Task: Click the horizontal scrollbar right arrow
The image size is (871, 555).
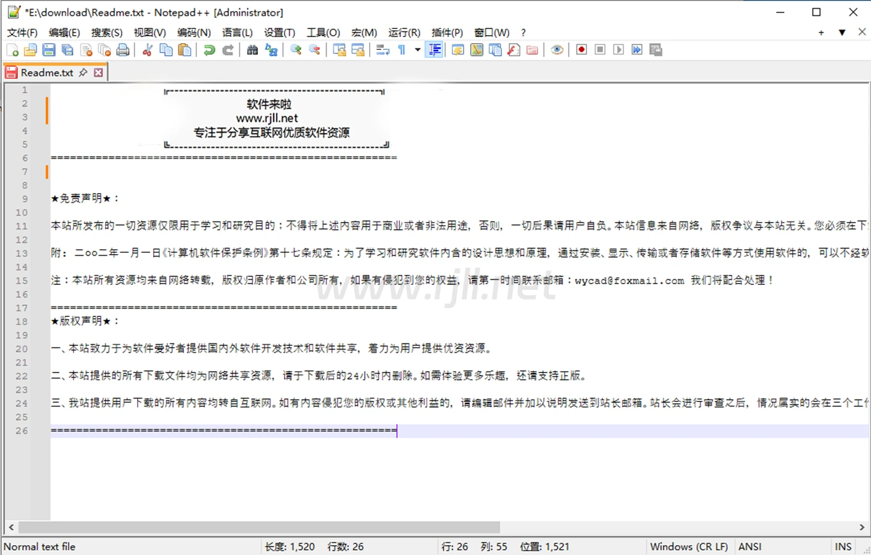Action: [x=862, y=527]
